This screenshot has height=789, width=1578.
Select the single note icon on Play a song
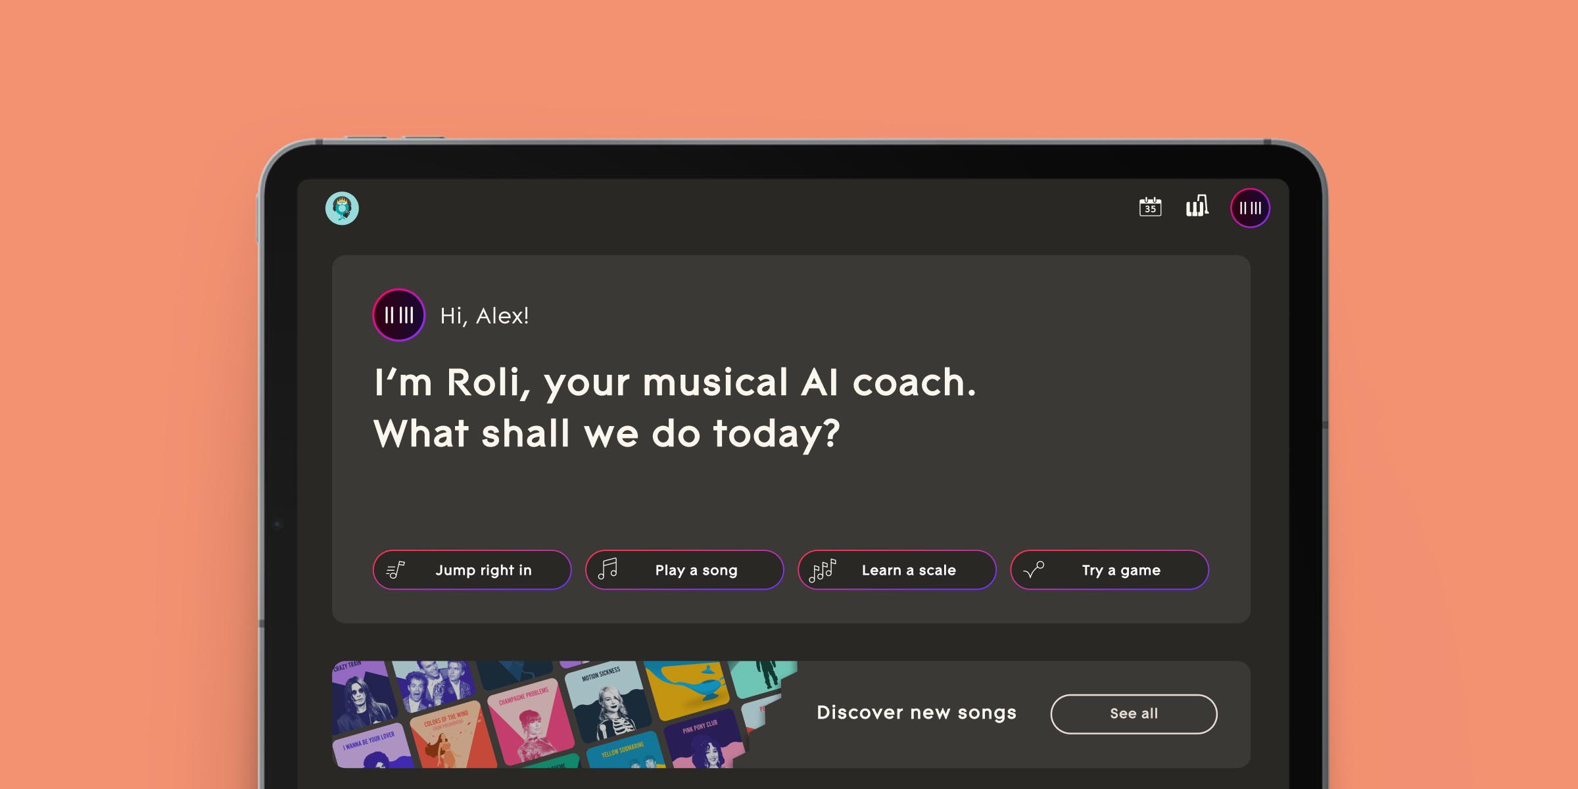[608, 569]
